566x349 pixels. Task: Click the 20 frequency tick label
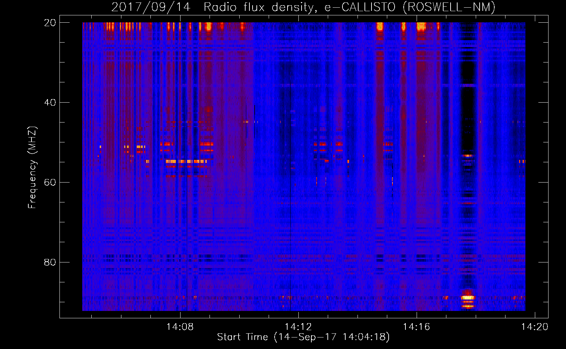click(x=50, y=23)
